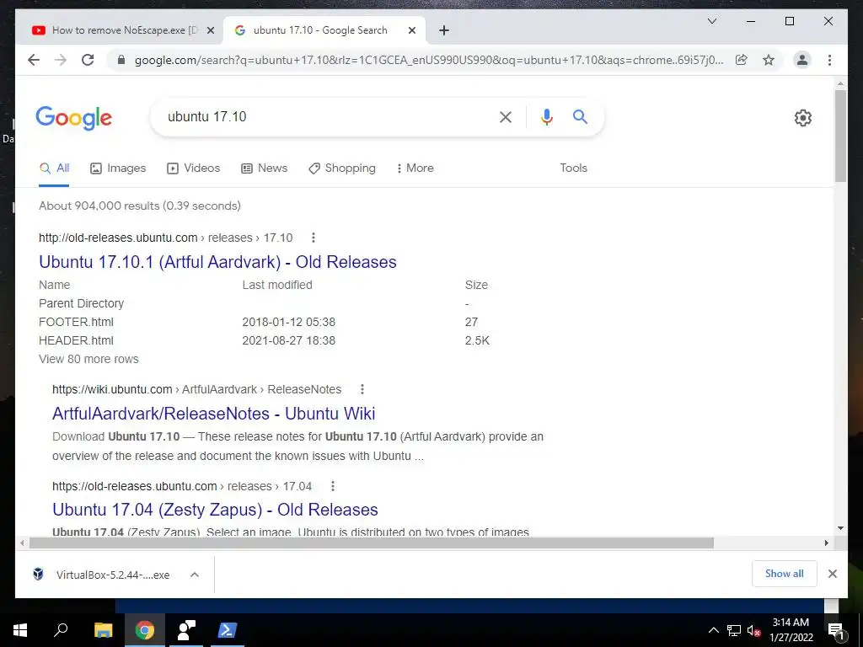Click the vertical scrollbar thumb
The image size is (863, 647).
(840, 136)
